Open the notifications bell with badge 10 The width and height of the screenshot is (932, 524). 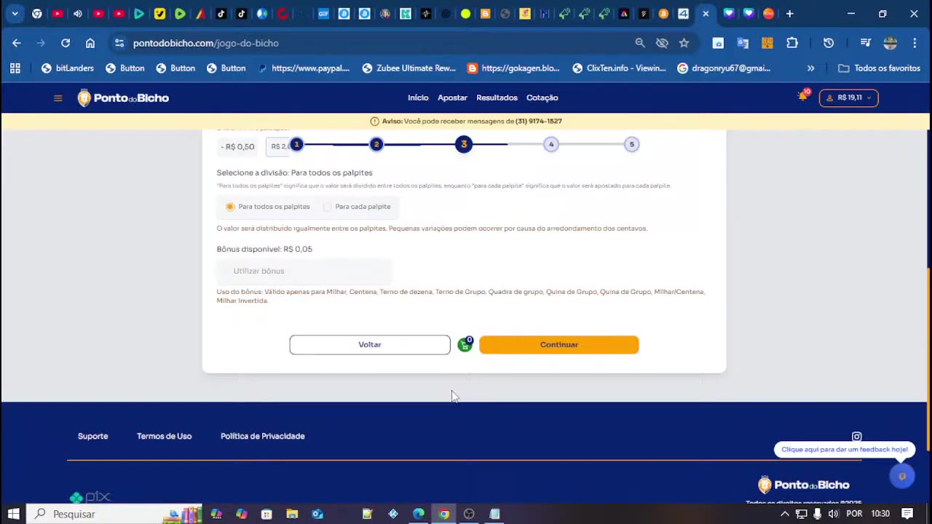click(x=803, y=96)
